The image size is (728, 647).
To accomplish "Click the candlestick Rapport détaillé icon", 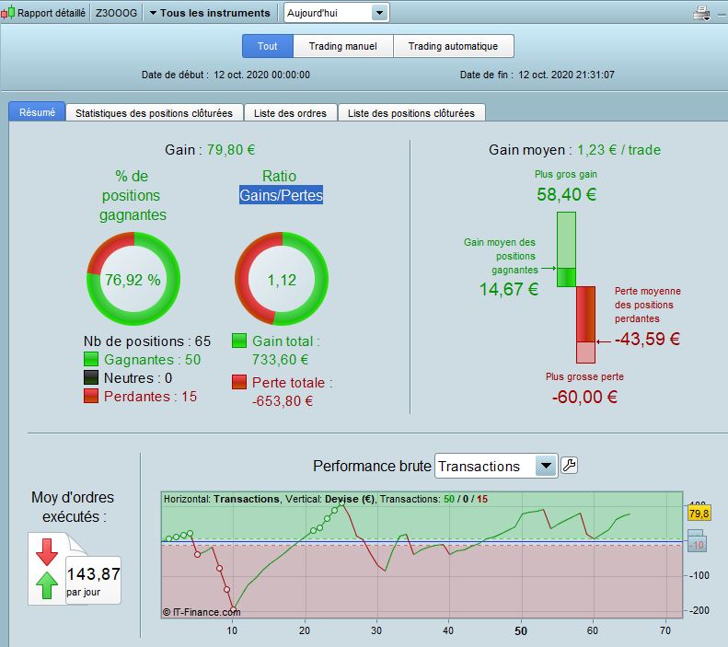I will (x=9, y=13).
